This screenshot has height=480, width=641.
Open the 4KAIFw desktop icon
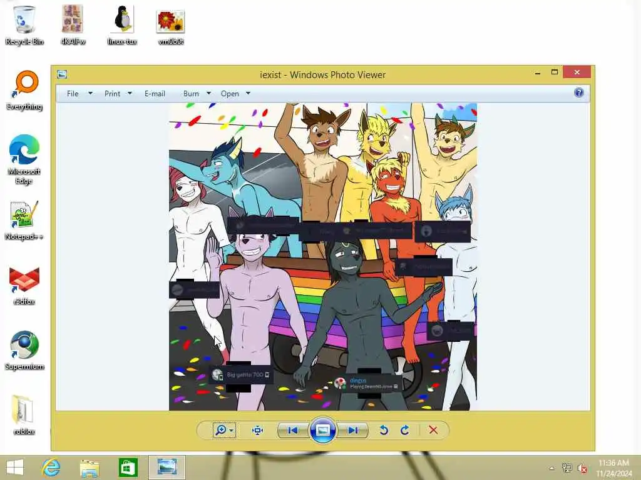(x=73, y=24)
